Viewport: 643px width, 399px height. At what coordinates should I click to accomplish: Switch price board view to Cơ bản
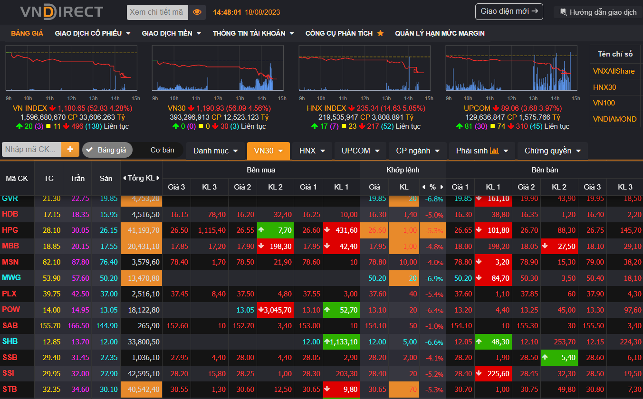click(x=162, y=150)
